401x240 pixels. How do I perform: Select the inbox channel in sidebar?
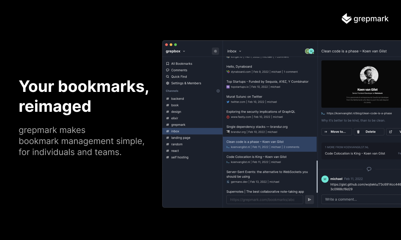(193, 131)
